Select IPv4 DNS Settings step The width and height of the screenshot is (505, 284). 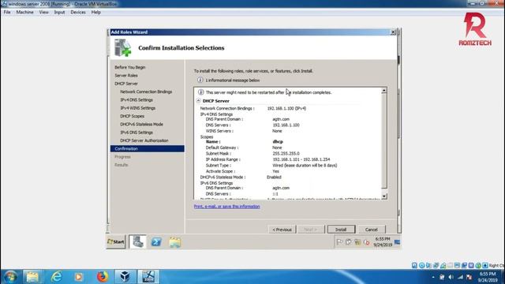click(x=137, y=100)
